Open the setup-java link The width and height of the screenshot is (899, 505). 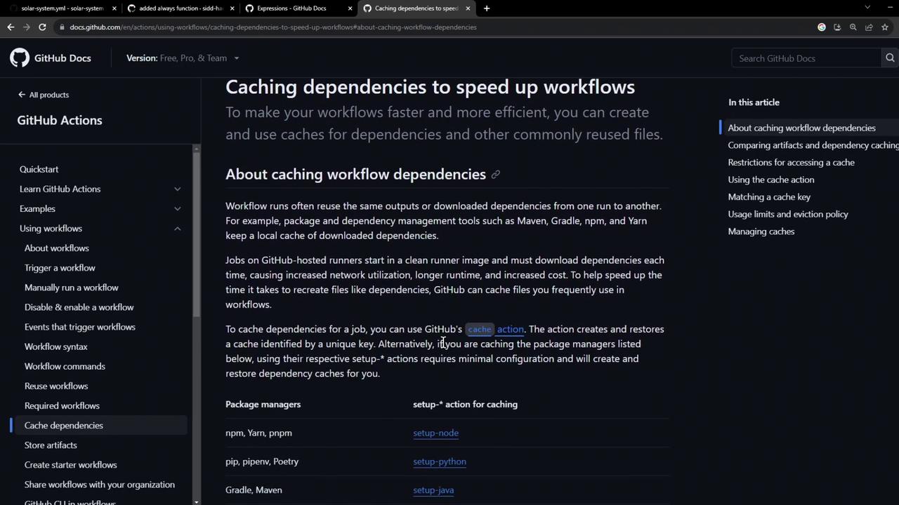[x=433, y=490]
